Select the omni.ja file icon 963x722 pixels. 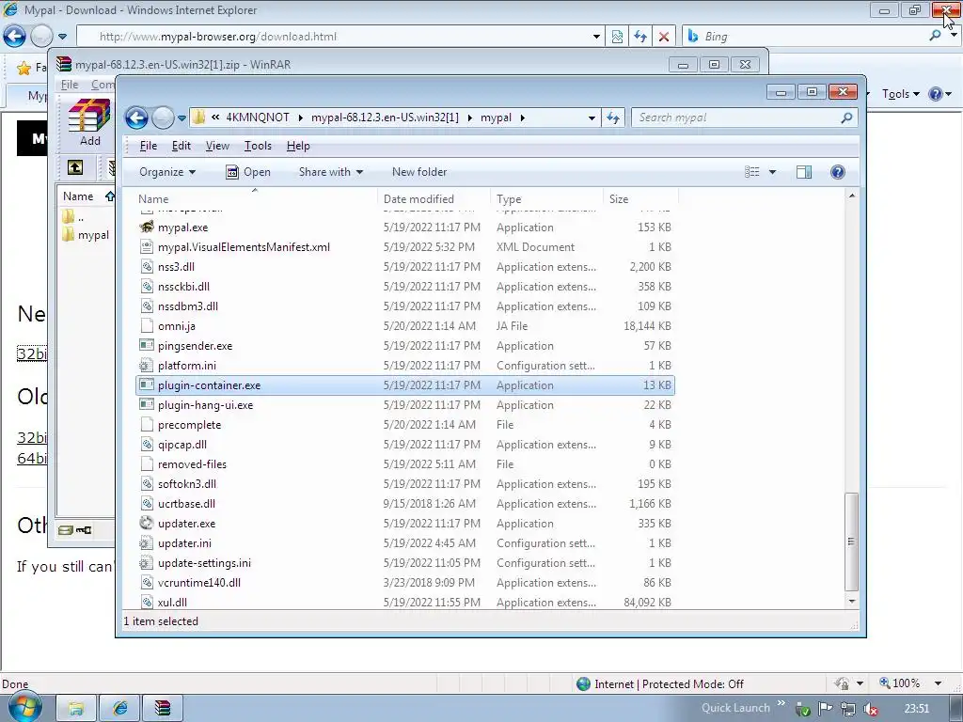click(146, 325)
